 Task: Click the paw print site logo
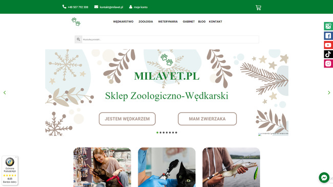pos(76,21)
